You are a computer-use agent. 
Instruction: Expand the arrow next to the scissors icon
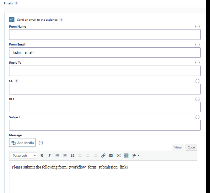point(139,156)
